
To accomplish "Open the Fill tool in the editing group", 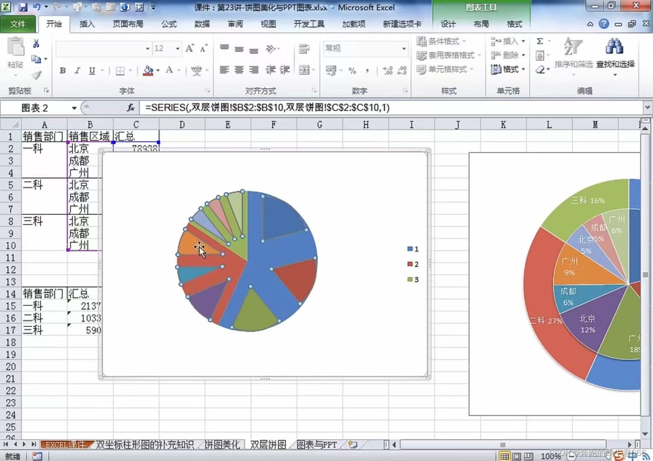I will click(x=540, y=55).
